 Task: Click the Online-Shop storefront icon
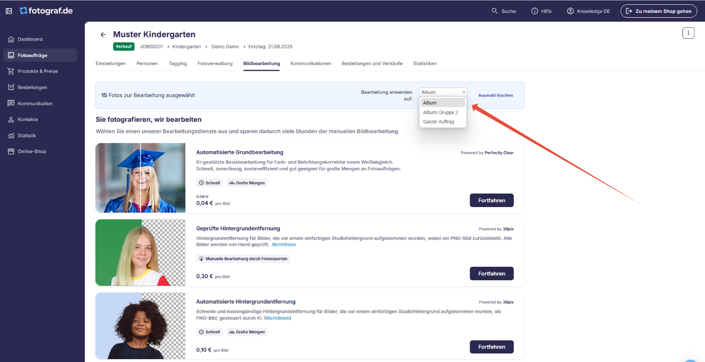11,152
